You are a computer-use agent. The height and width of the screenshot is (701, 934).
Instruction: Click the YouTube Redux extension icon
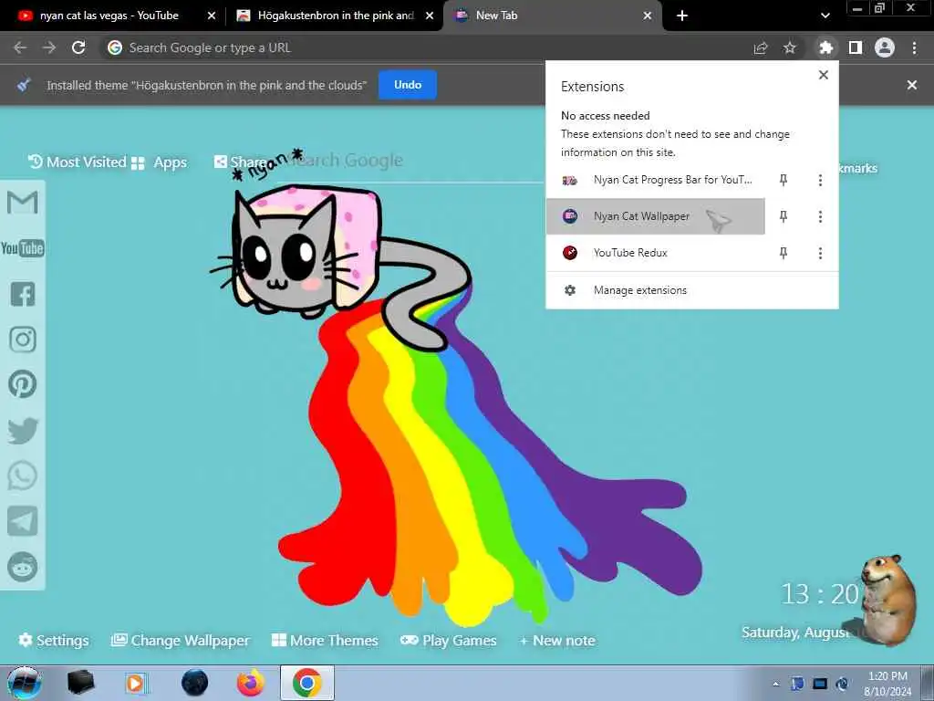tap(570, 253)
